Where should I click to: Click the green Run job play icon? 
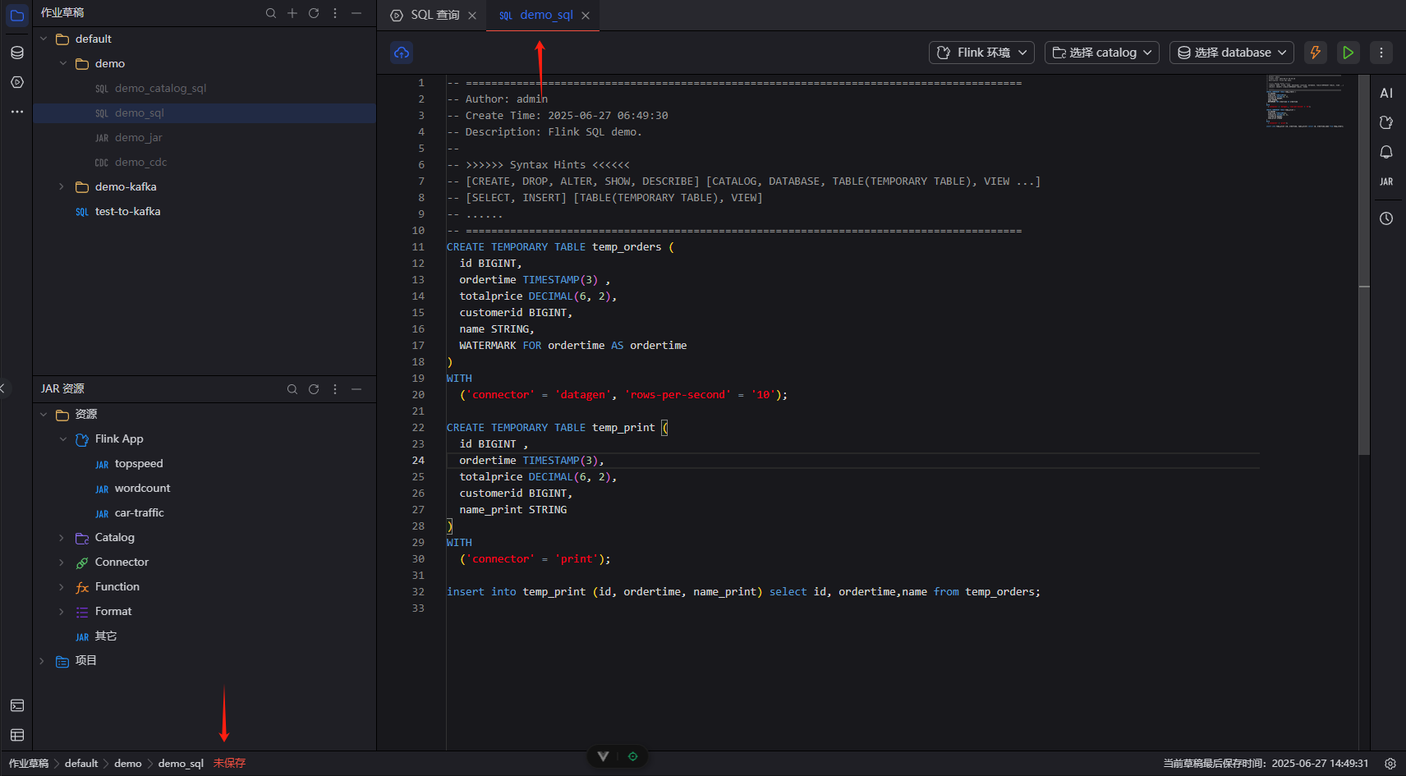(x=1348, y=53)
